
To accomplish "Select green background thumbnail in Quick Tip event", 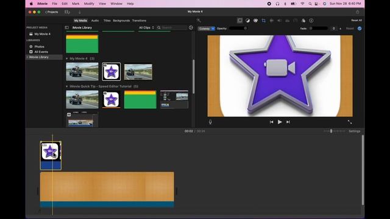I will point(140,100).
